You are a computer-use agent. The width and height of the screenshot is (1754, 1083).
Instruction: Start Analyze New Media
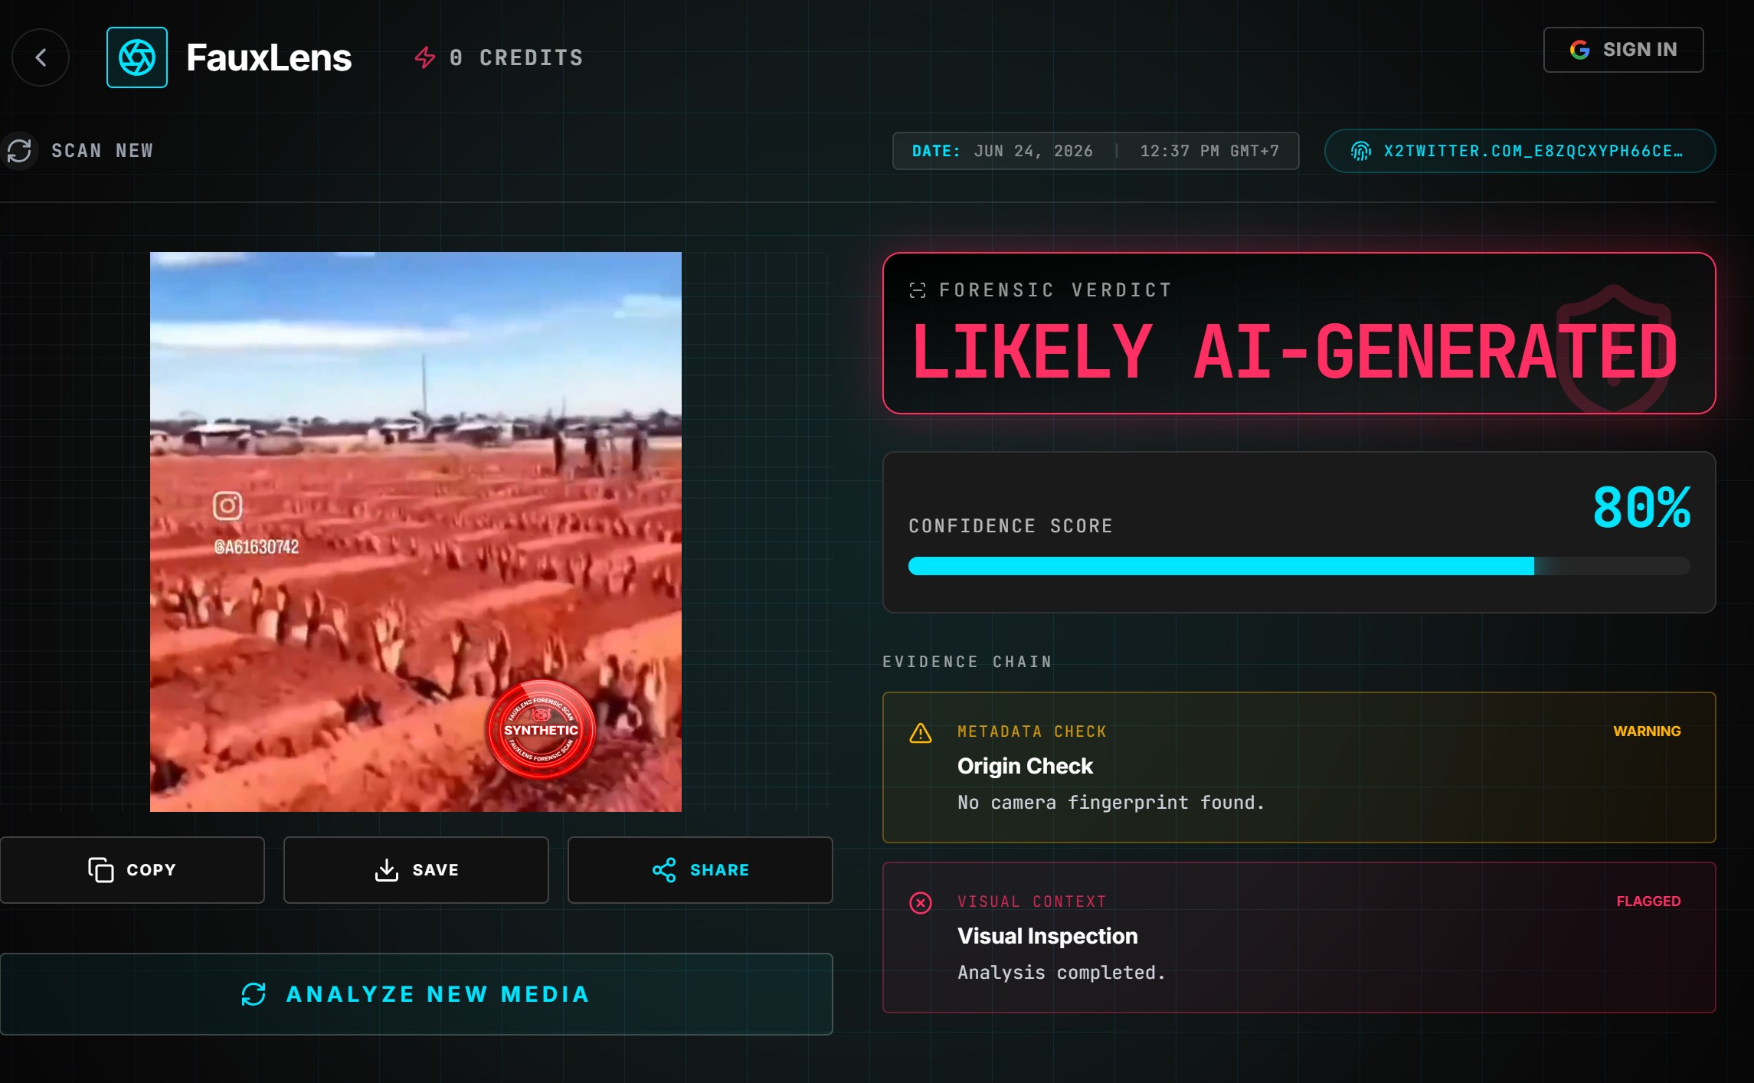pyautogui.click(x=416, y=994)
